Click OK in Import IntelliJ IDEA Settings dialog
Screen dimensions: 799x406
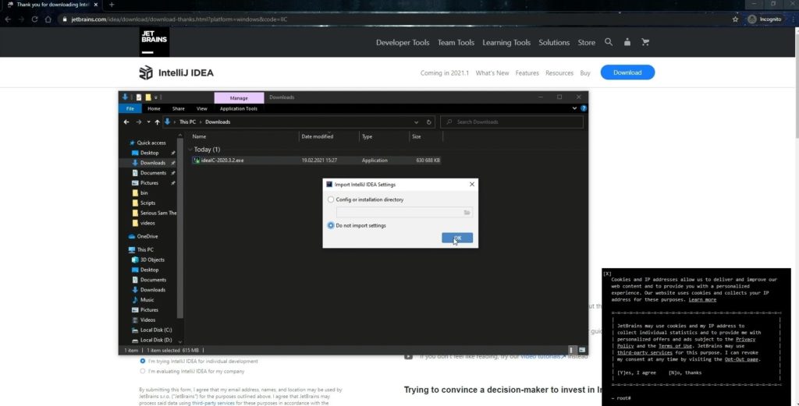pos(457,238)
